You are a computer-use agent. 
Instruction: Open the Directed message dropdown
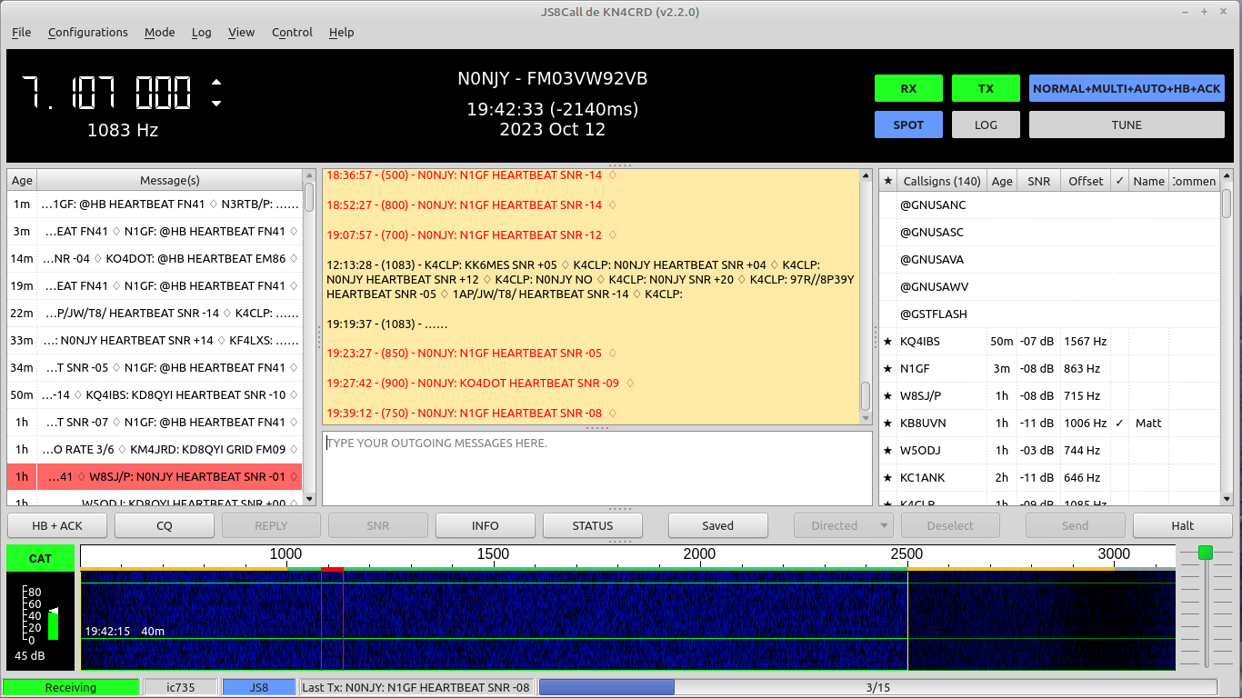point(843,525)
